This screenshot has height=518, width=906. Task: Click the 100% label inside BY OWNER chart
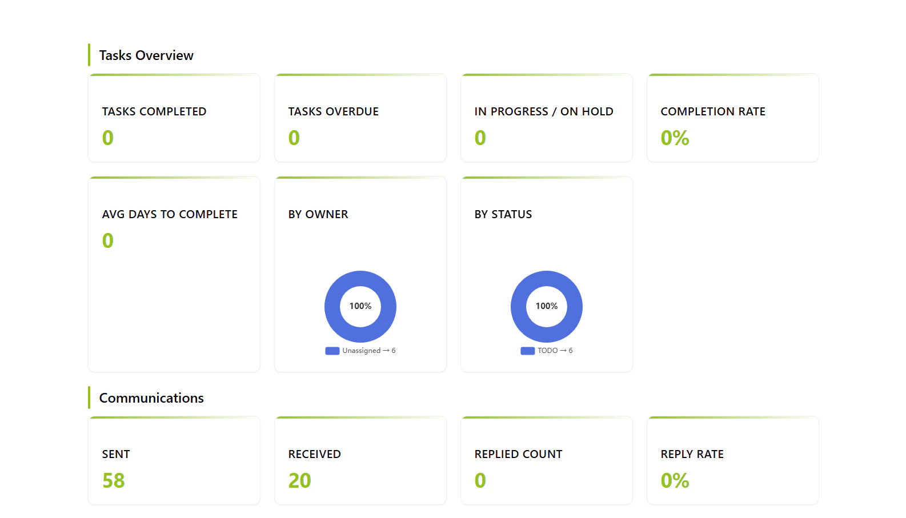pyautogui.click(x=360, y=306)
